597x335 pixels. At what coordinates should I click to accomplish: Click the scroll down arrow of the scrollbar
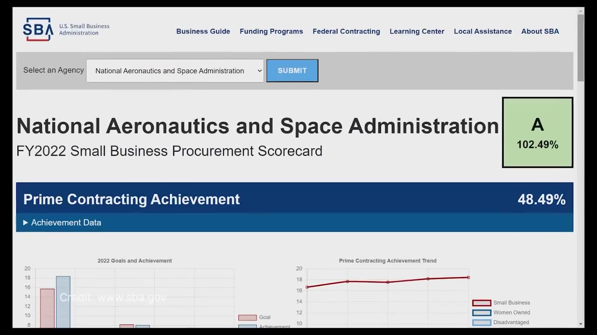point(581,324)
